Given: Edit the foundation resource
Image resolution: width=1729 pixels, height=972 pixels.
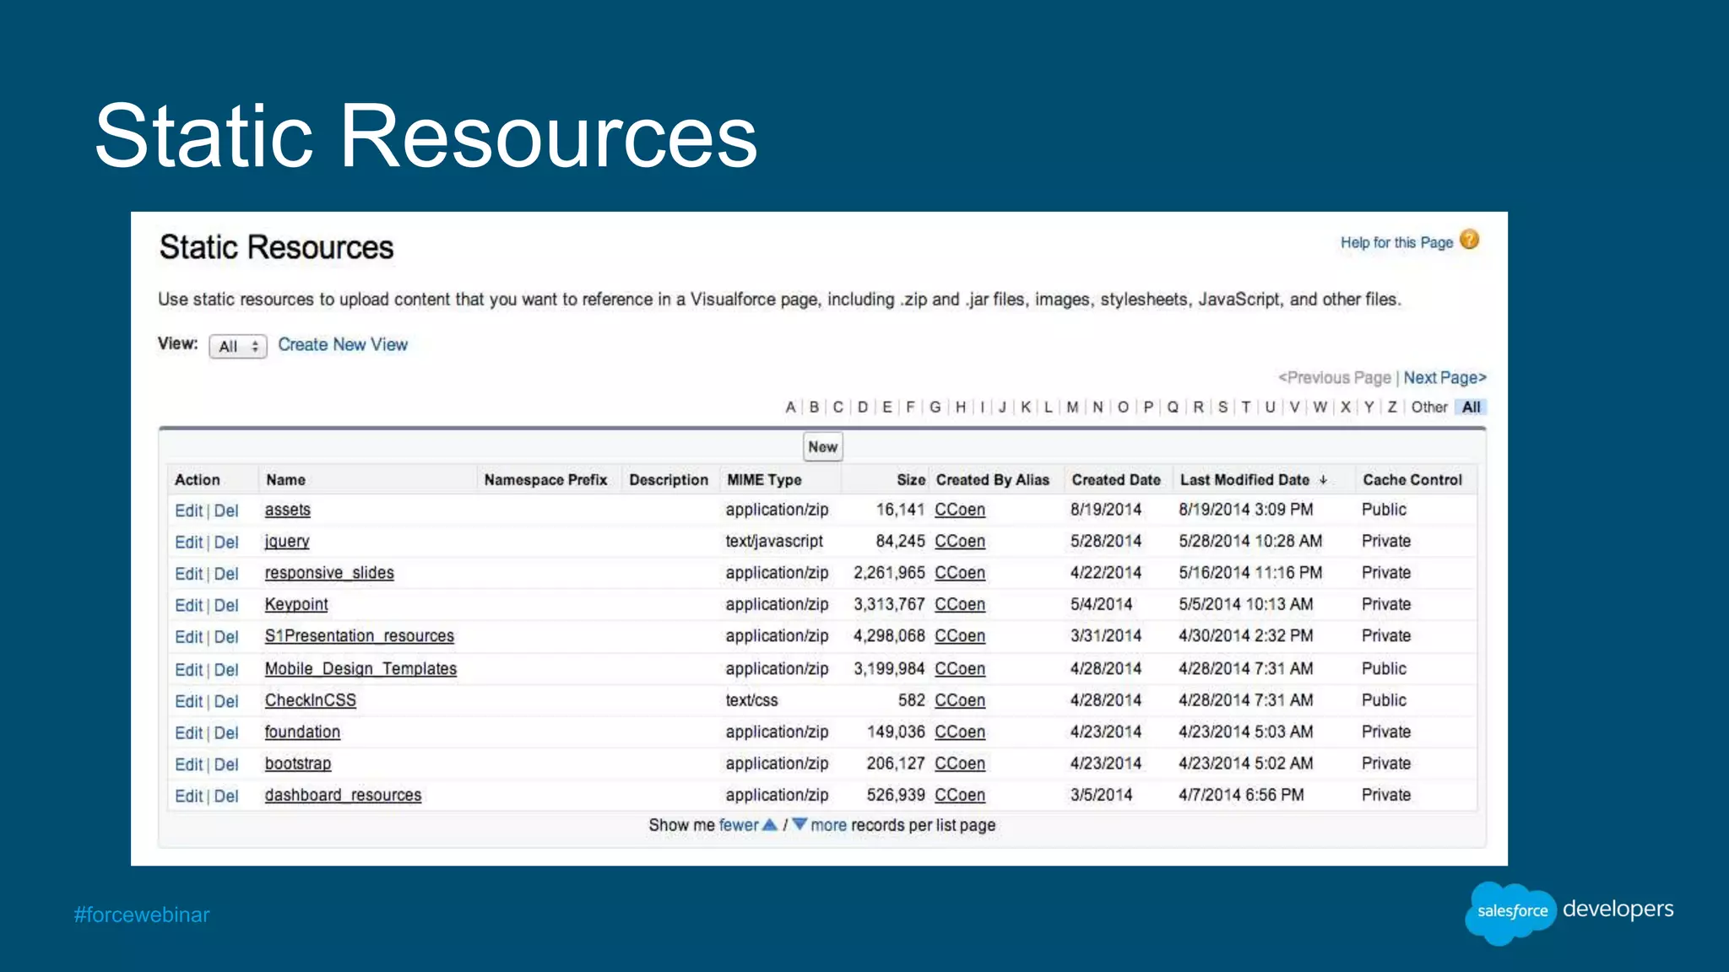Looking at the screenshot, I should [188, 733].
